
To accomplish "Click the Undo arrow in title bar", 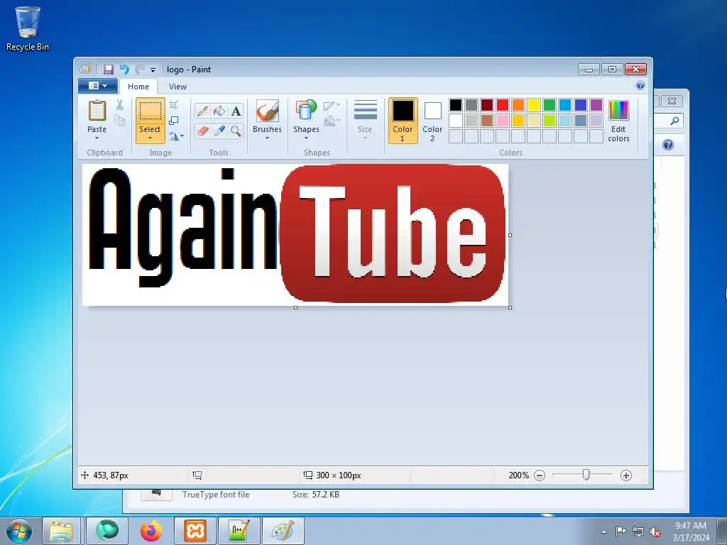I will point(124,70).
